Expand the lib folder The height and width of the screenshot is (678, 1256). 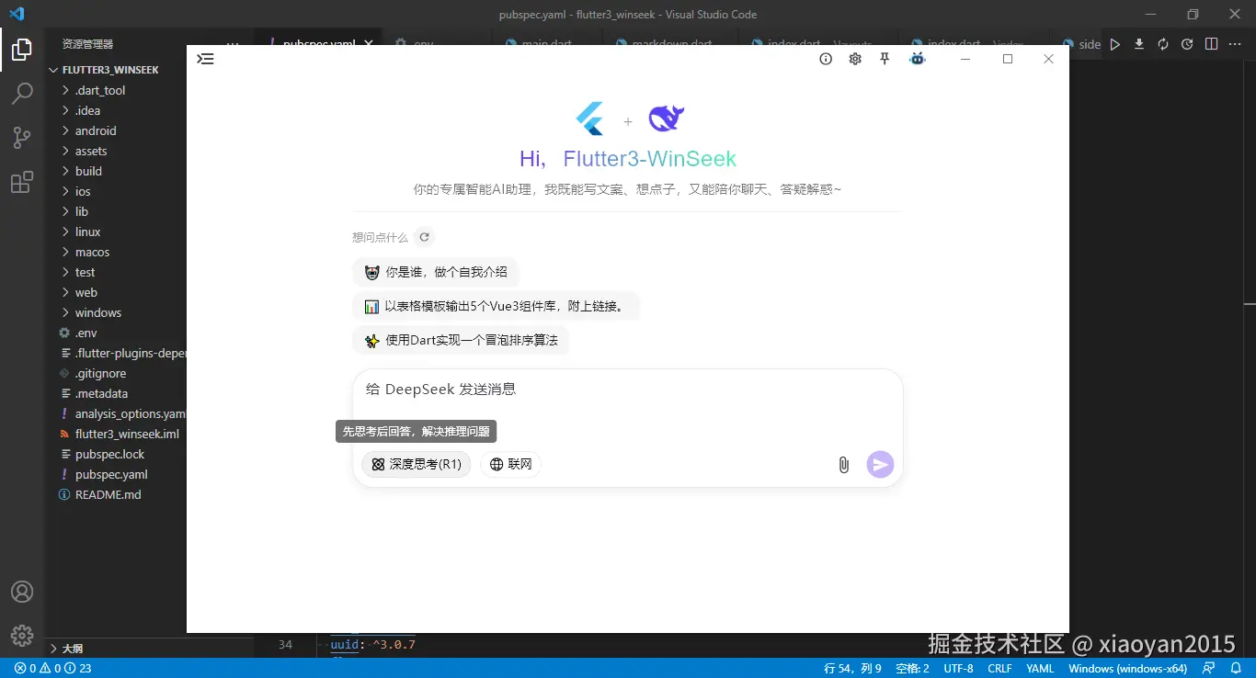coord(82,211)
